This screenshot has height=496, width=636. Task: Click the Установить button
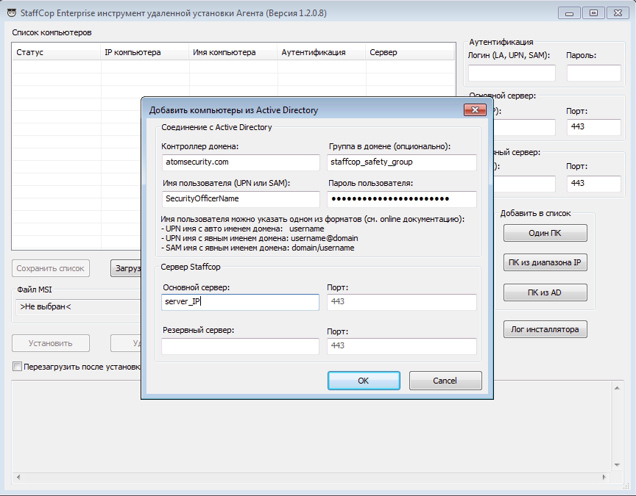pyautogui.click(x=50, y=343)
